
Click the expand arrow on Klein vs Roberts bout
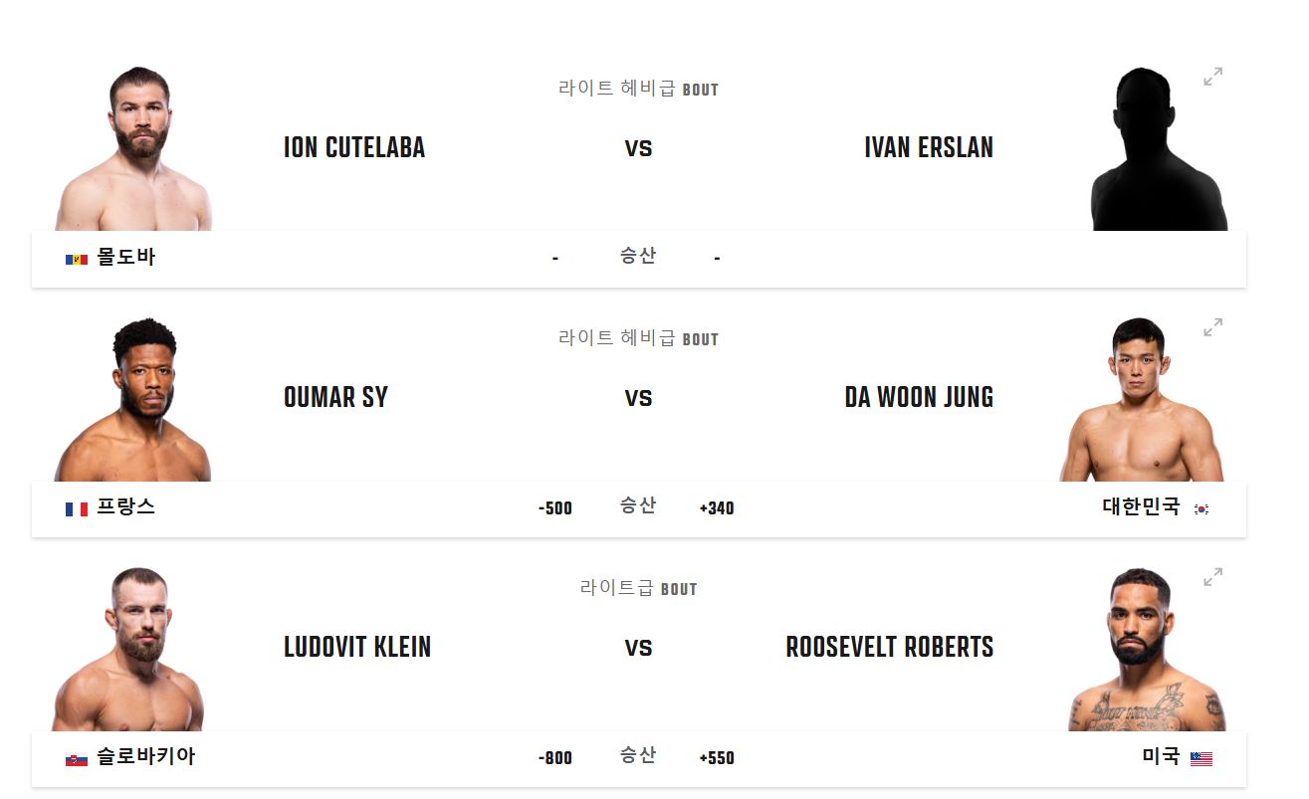click(1212, 576)
